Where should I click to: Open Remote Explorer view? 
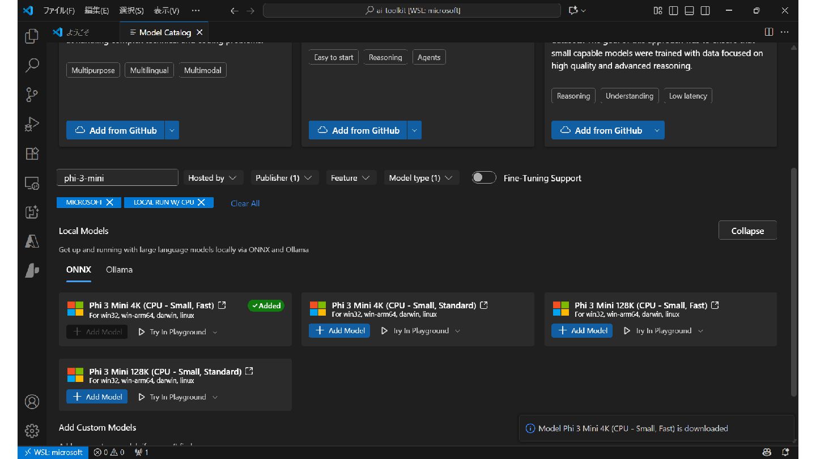[x=32, y=183]
